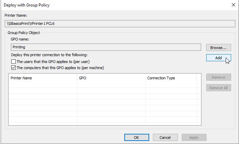Click the Remove button
This screenshot has height=144, width=239.
[219, 77]
